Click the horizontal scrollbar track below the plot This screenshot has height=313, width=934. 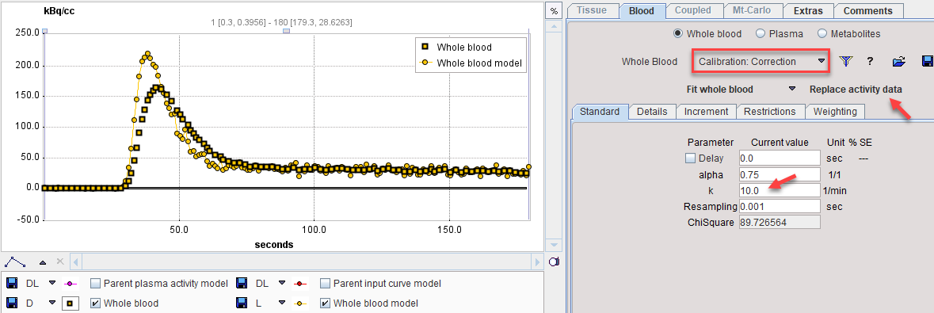point(306,261)
